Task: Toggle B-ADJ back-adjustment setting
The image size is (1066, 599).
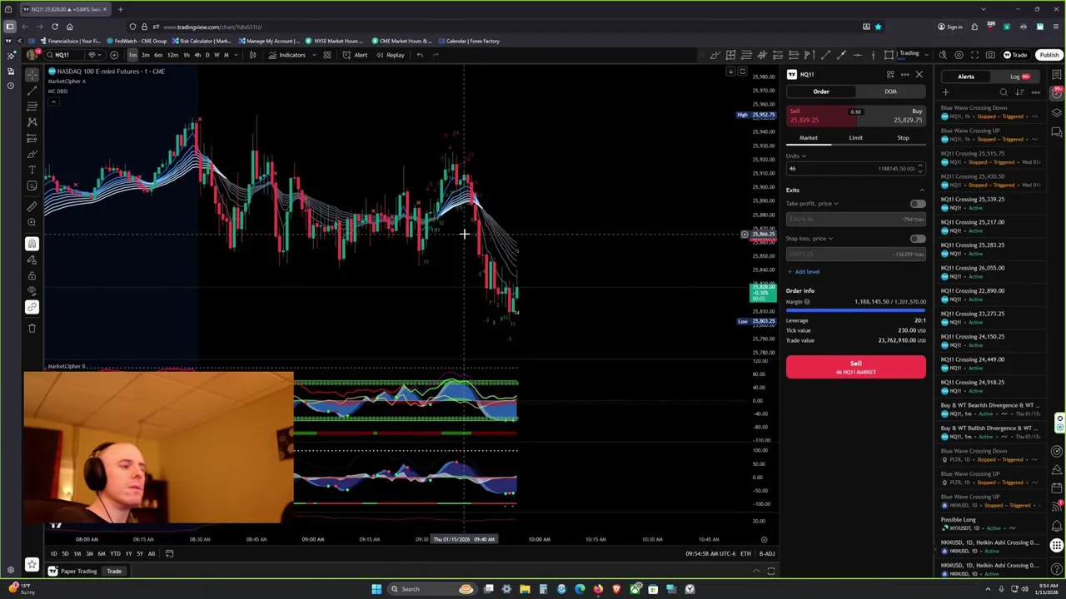Action: (x=767, y=554)
